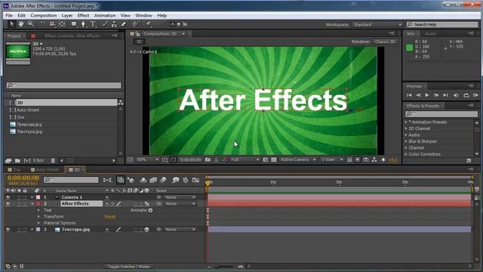Click the green color sample in Info panel
The image size is (483, 272).
(409, 48)
